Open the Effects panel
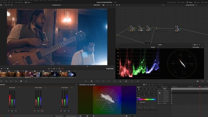 pos(197,2)
